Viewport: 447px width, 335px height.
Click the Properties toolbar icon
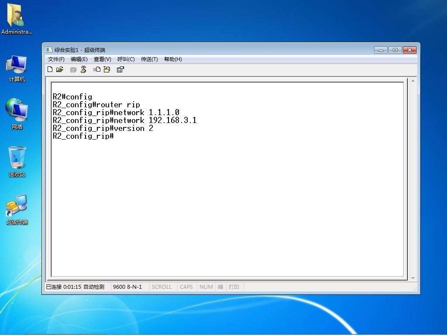[x=120, y=69]
